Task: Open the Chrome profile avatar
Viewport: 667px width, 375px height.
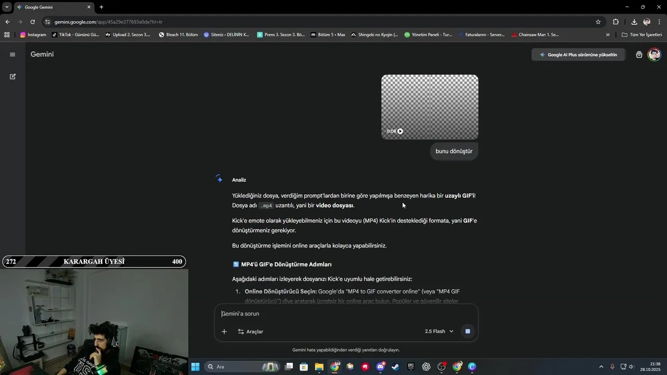Action: tap(647, 22)
